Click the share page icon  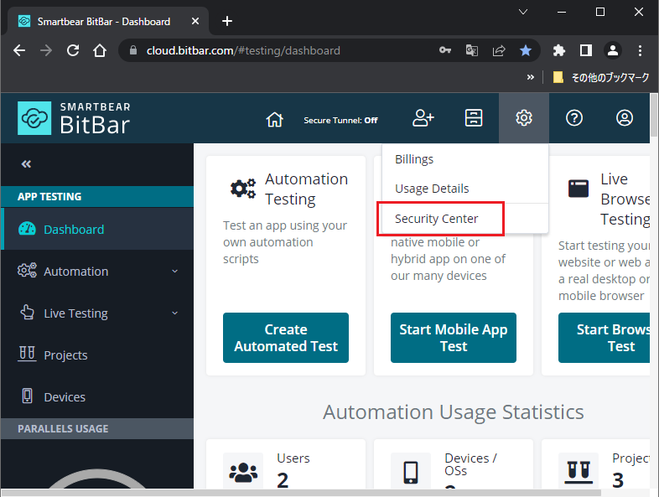tap(499, 51)
